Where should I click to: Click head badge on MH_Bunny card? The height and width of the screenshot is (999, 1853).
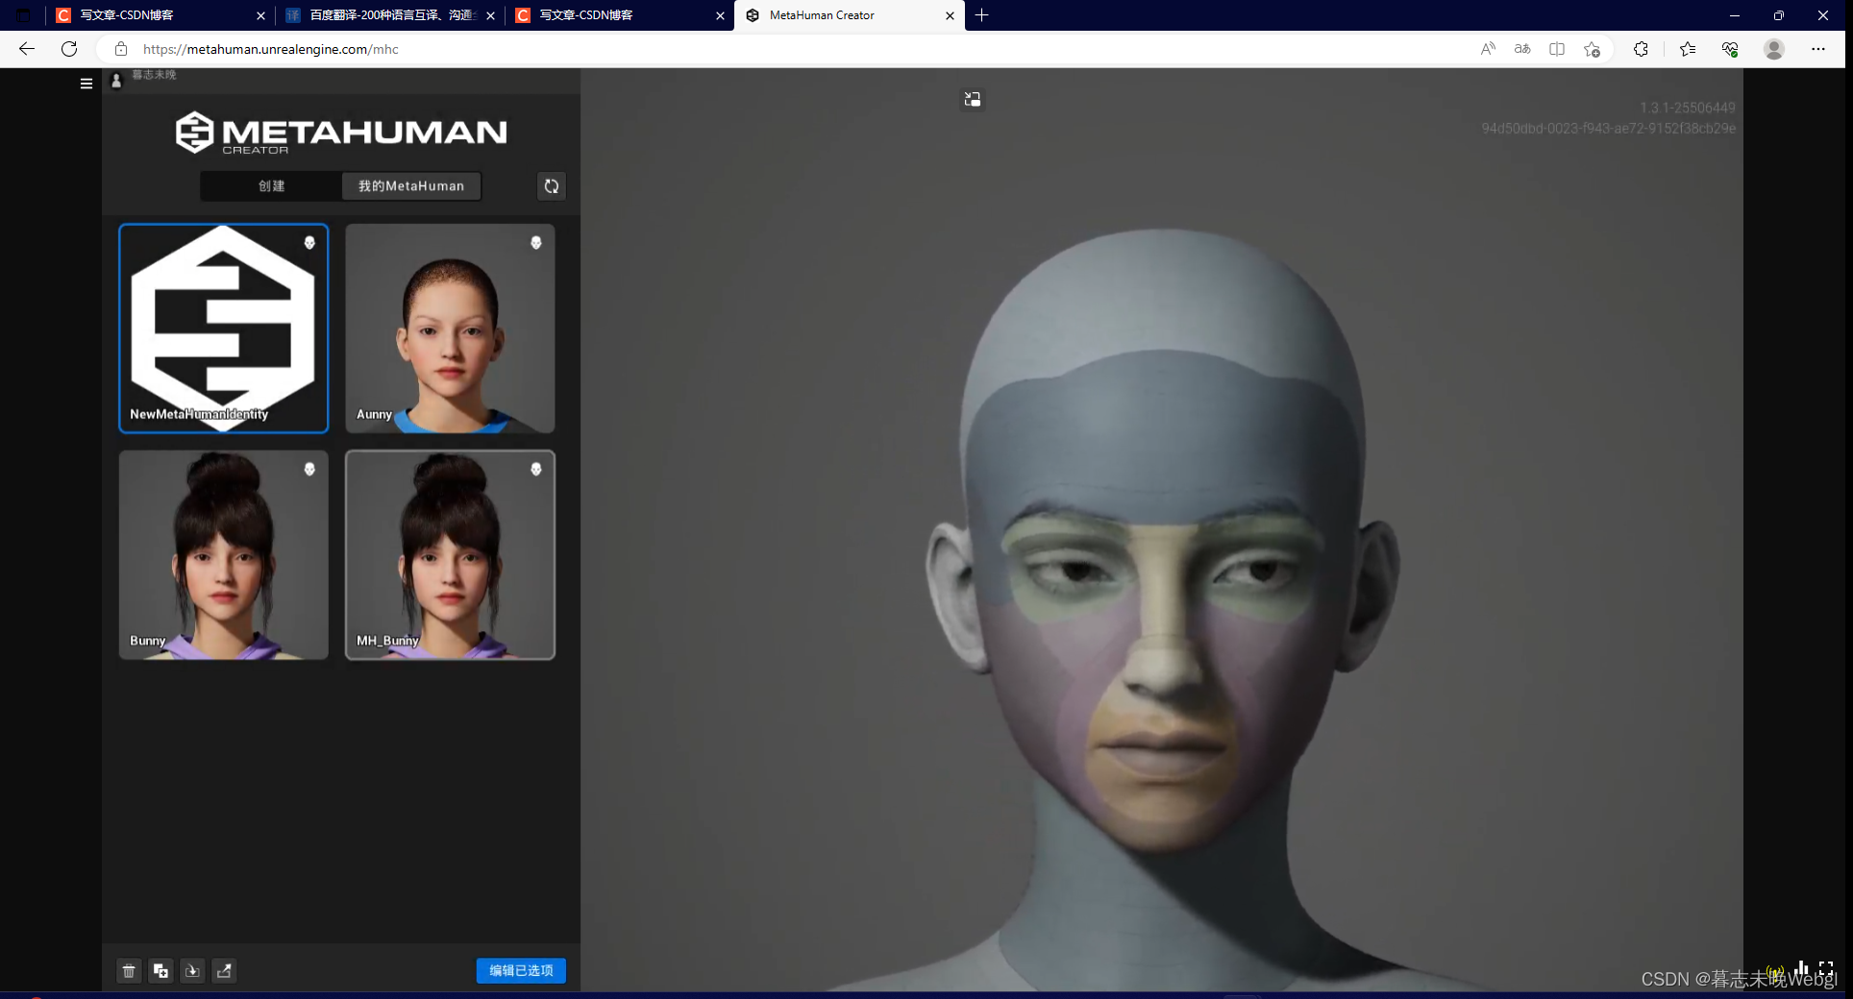pos(536,470)
